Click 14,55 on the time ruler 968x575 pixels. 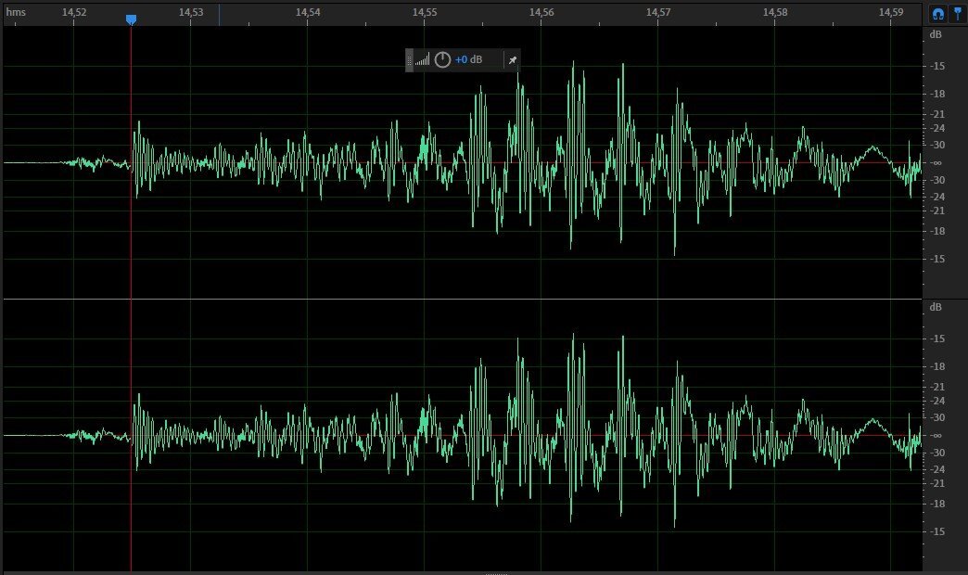tap(425, 13)
